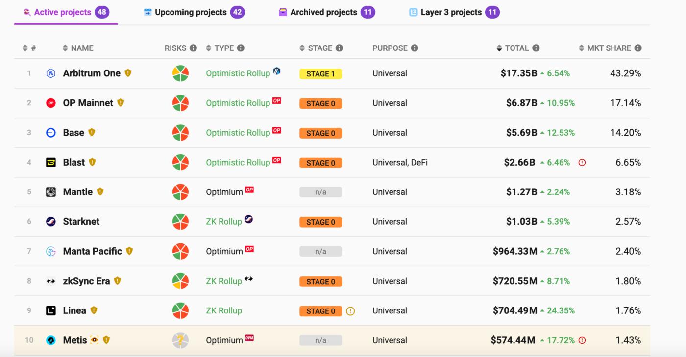Click the info icon next to PURPOSE
Viewport: 686px width, 357px height.
click(x=415, y=48)
